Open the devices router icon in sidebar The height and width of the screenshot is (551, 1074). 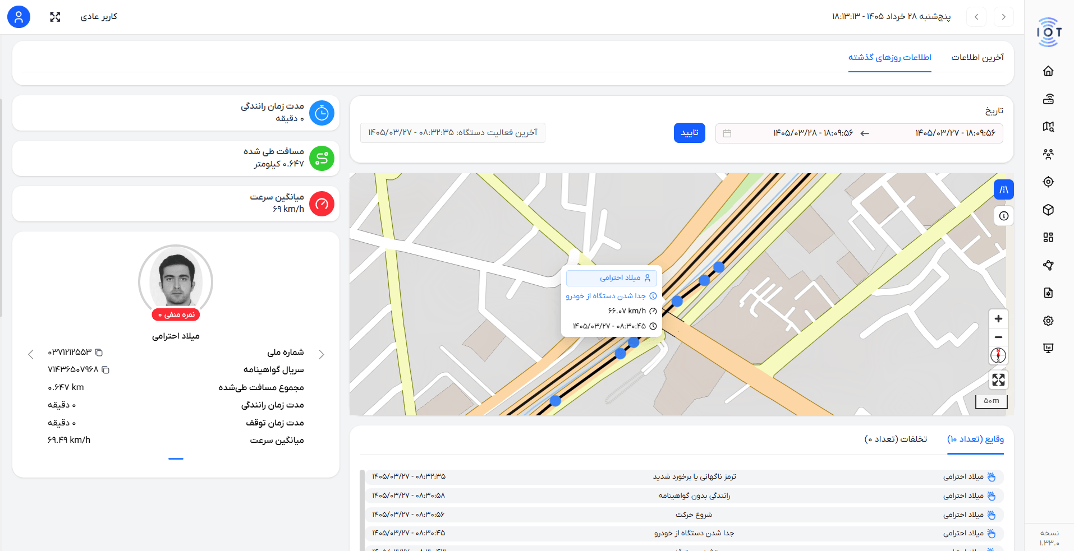1048,99
